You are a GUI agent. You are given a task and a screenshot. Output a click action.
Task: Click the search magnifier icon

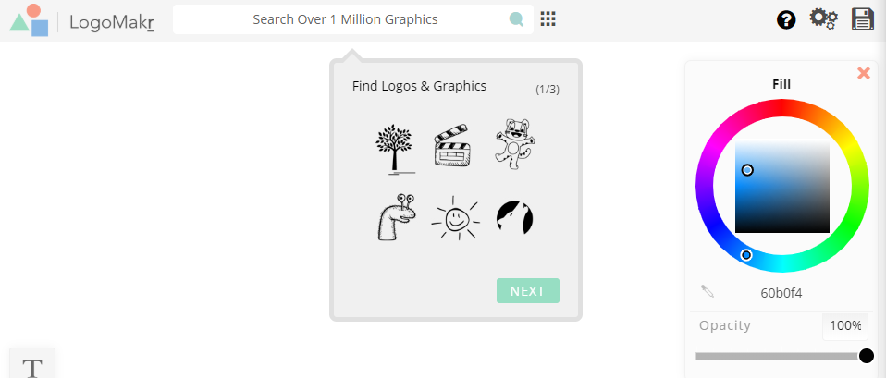pos(516,19)
